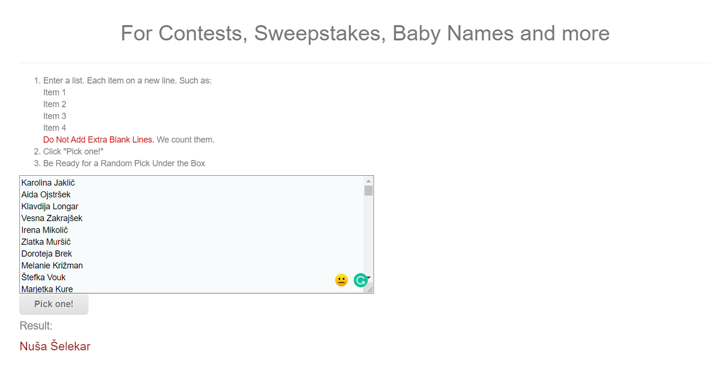Place cursor on the "Karolina Jaklič" line
The image size is (721, 383).
(x=48, y=183)
